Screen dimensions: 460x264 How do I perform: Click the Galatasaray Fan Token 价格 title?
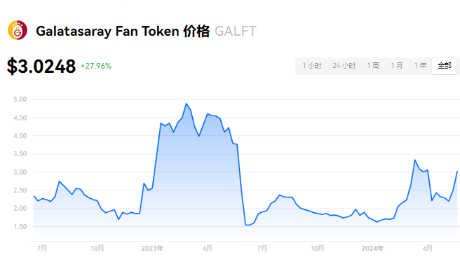123,31
